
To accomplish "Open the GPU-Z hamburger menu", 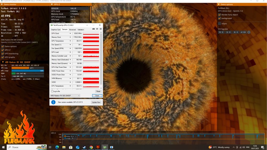I will pyautogui.click(x=101, y=29).
